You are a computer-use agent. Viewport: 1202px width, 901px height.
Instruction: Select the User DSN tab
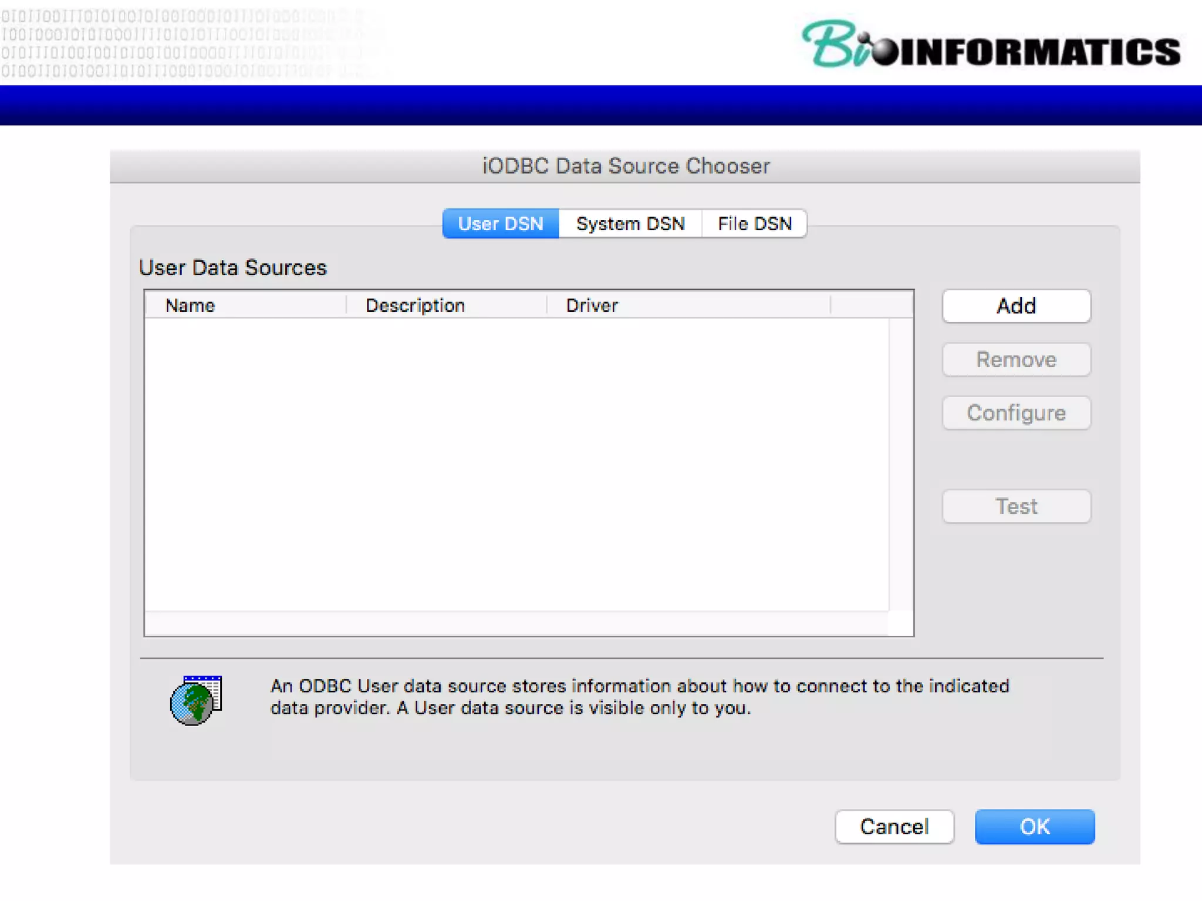(x=501, y=223)
